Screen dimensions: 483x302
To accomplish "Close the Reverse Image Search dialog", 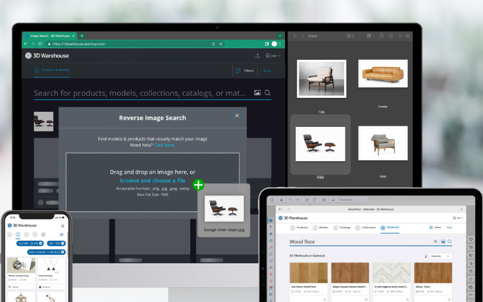I will [237, 115].
